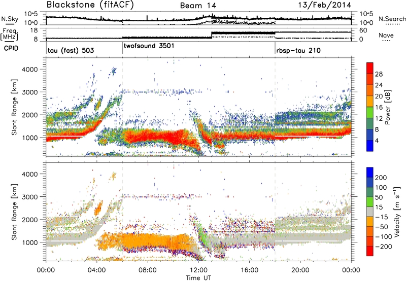Click the red bottom of velocity colorbar
Image resolution: width=406 pixels, height=281 pixels.
(x=370, y=251)
